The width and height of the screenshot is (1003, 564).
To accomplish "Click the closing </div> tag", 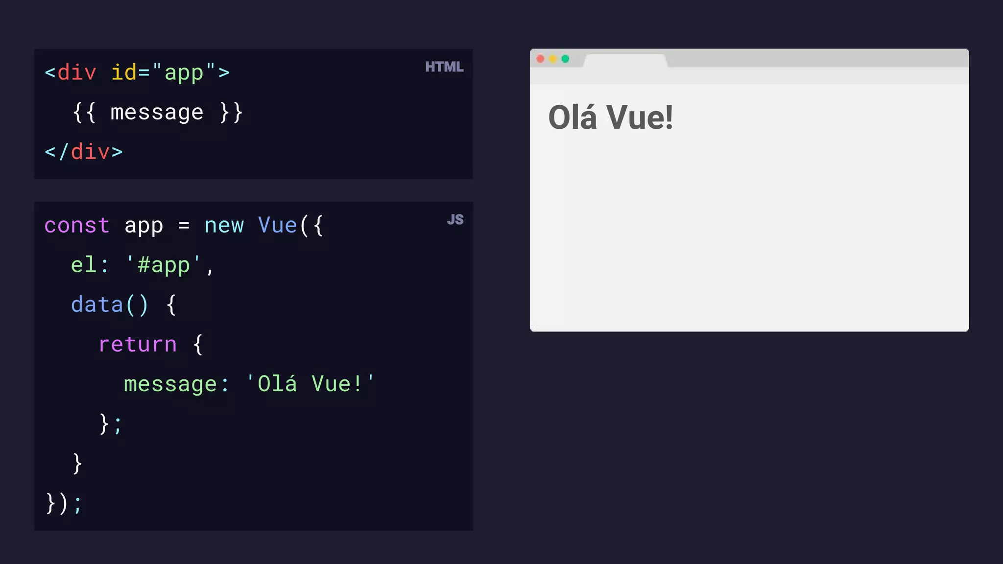I will tap(83, 152).
